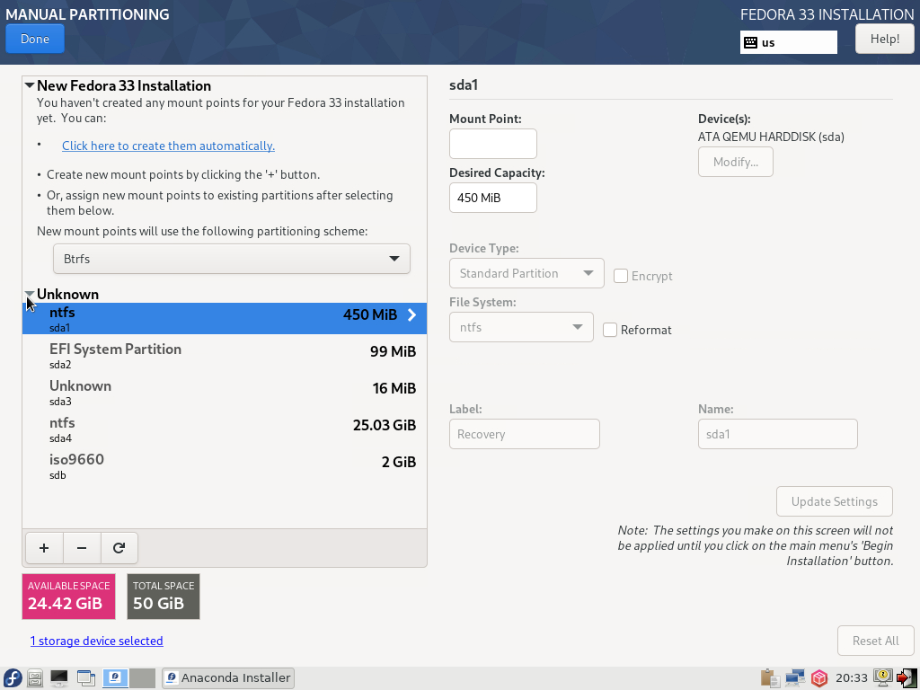Open the Btrfs partitioning scheme dropdown
Viewport: 920px width, 690px height.
pyautogui.click(x=232, y=259)
